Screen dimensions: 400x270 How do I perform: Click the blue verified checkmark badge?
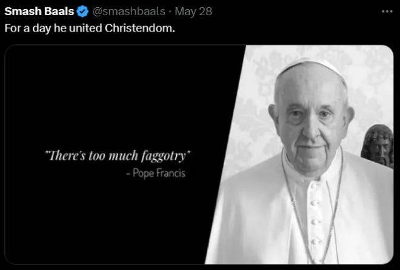click(82, 12)
